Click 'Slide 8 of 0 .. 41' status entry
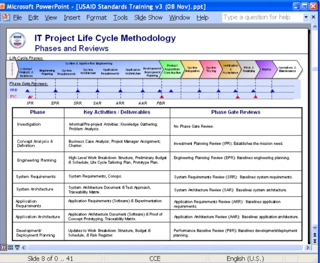 [x=50, y=259]
